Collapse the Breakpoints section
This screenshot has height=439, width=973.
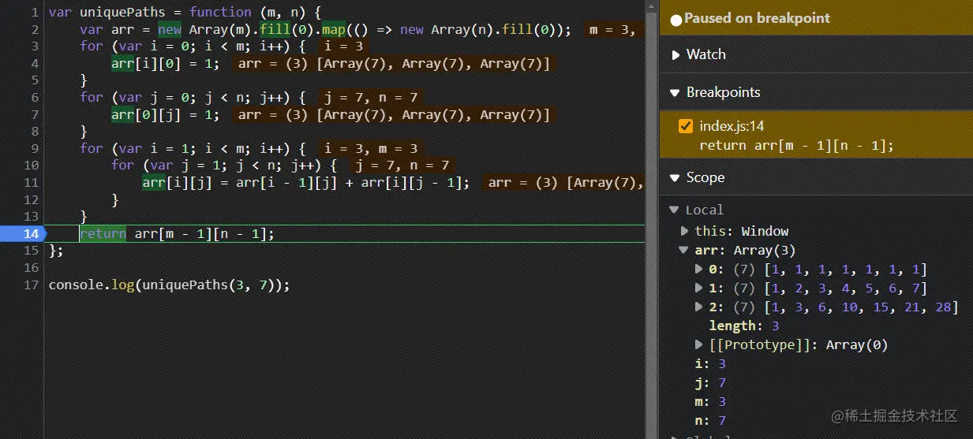point(675,92)
